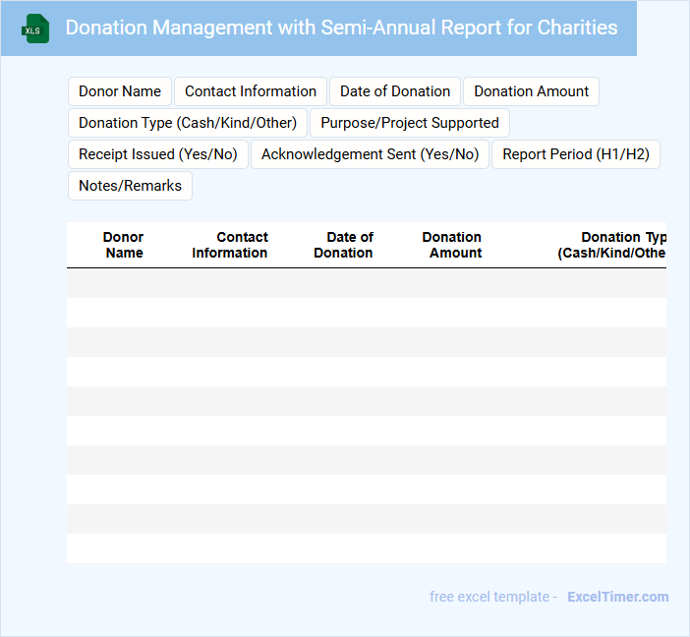This screenshot has height=637, width=690.
Task: Click the Date of Donation column header
Action: (x=343, y=245)
